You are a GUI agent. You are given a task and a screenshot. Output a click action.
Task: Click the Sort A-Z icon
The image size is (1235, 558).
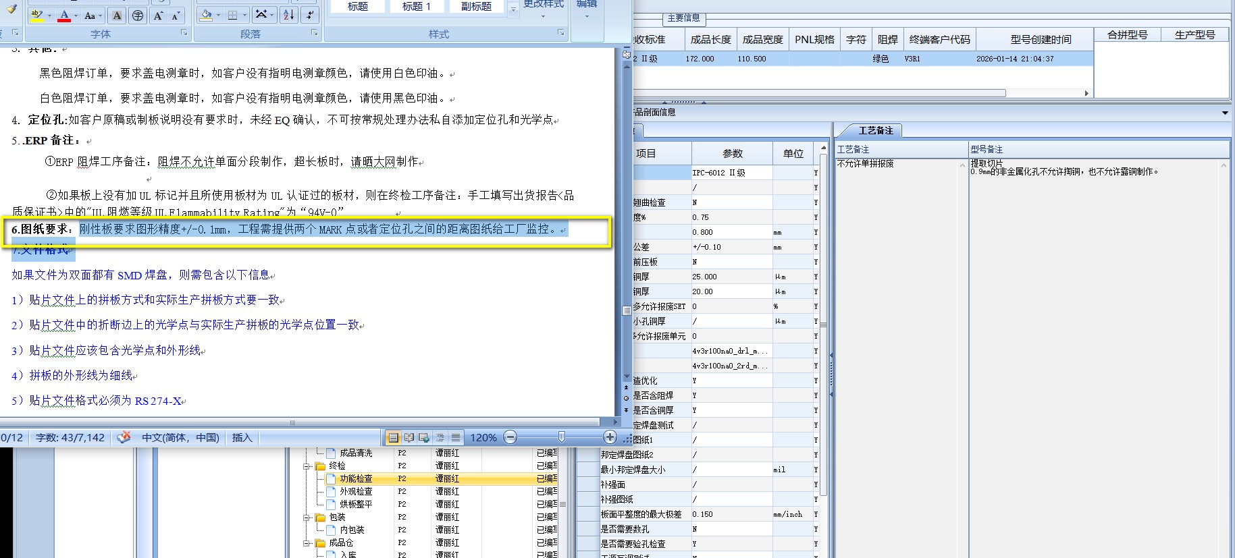point(288,15)
